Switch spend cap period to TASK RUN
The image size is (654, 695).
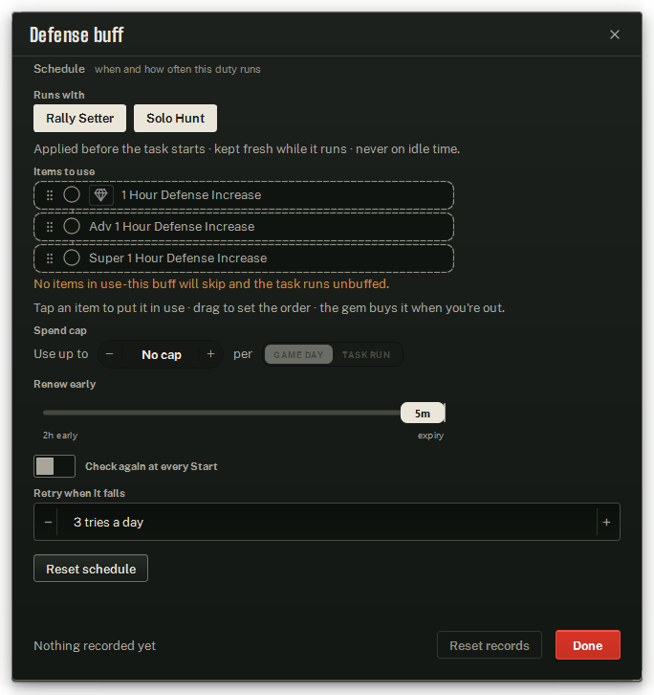(x=366, y=354)
